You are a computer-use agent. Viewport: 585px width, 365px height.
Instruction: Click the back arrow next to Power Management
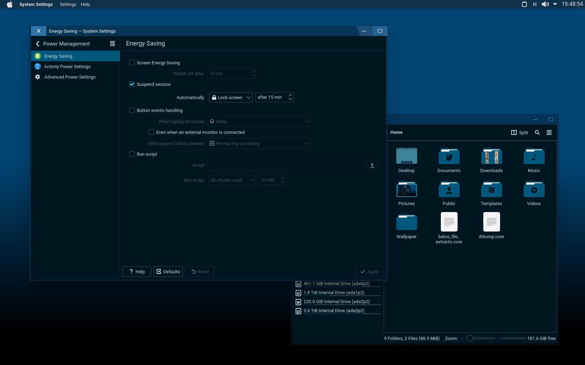pos(37,44)
